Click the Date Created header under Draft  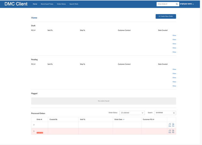click(163, 30)
